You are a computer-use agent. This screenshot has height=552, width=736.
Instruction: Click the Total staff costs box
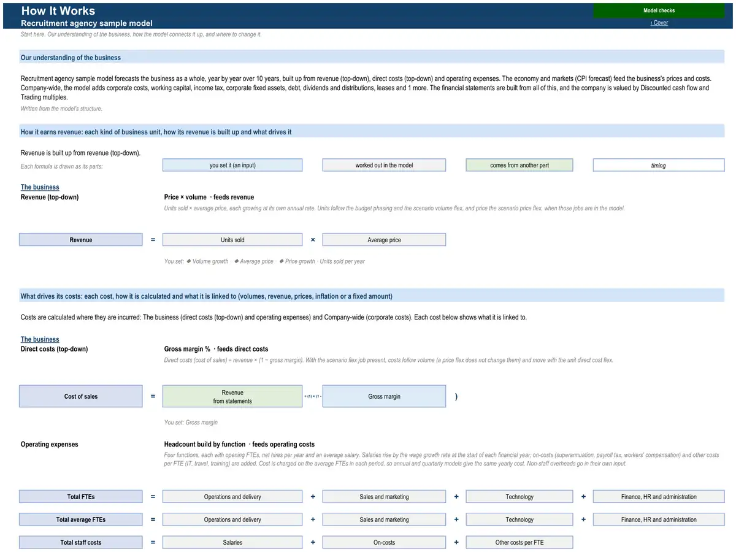[x=80, y=542]
